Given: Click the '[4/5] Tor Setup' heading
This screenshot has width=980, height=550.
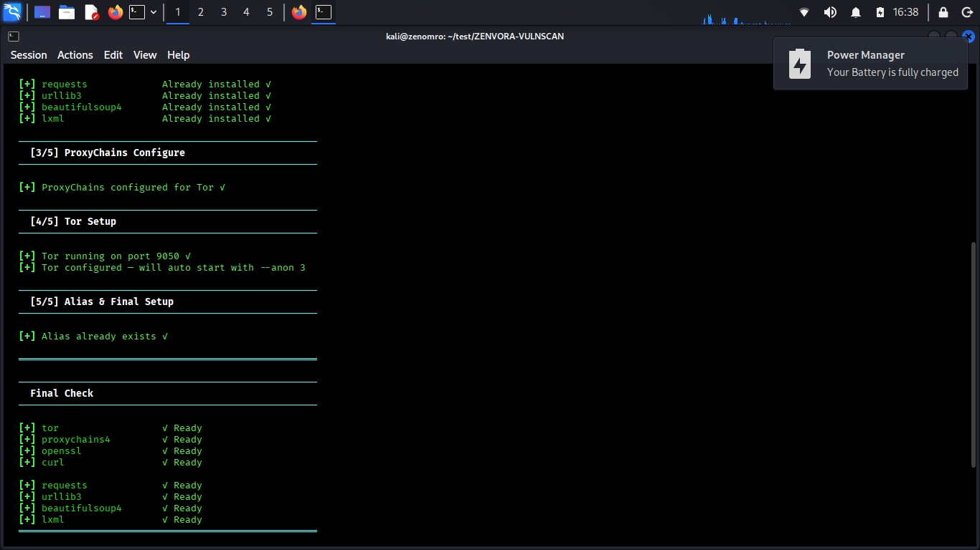Looking at the screenshot, I should point(73,221).
